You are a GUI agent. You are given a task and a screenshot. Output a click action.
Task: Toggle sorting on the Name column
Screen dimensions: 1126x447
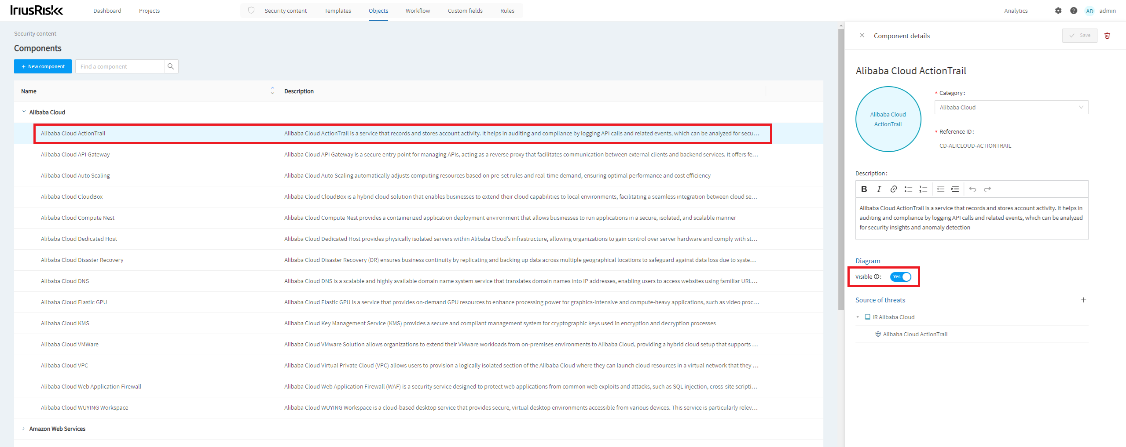[272, 91]
